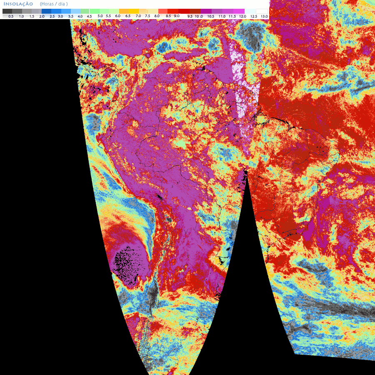Select the pale yellow swatch above 8.0

pos(153,11)
